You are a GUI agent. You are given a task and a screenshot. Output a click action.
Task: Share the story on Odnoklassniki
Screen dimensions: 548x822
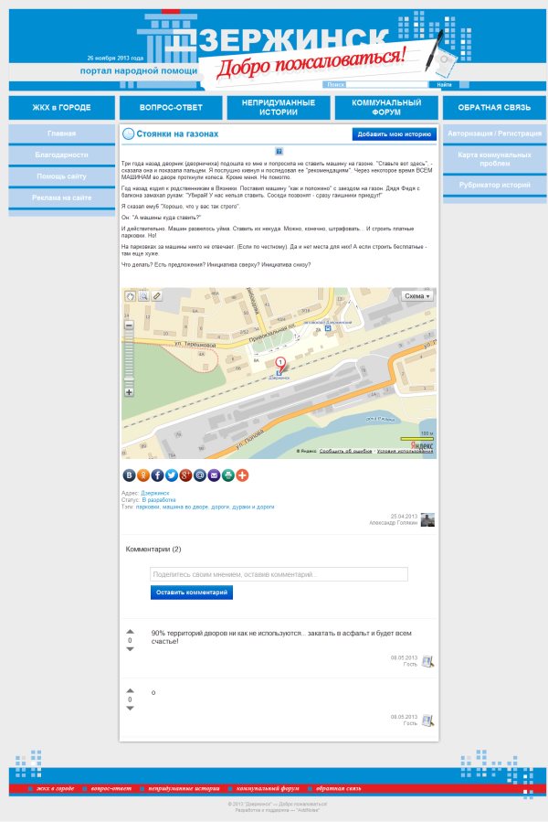tap(143, 475)
